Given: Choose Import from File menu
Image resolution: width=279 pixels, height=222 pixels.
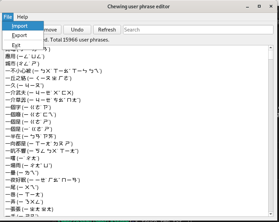Looking at the screenshot, I should (23, 26).
